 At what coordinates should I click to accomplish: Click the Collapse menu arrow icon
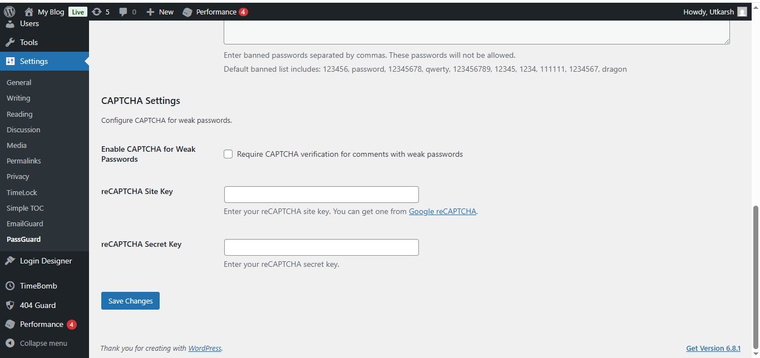click(10, 343)
